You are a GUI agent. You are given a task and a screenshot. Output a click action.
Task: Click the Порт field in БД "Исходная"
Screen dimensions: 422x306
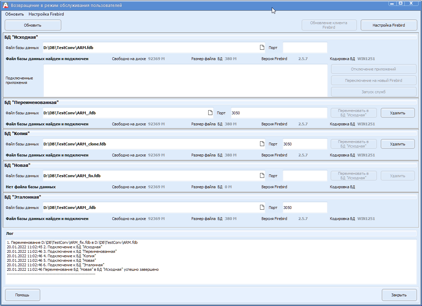click(305, 48)
